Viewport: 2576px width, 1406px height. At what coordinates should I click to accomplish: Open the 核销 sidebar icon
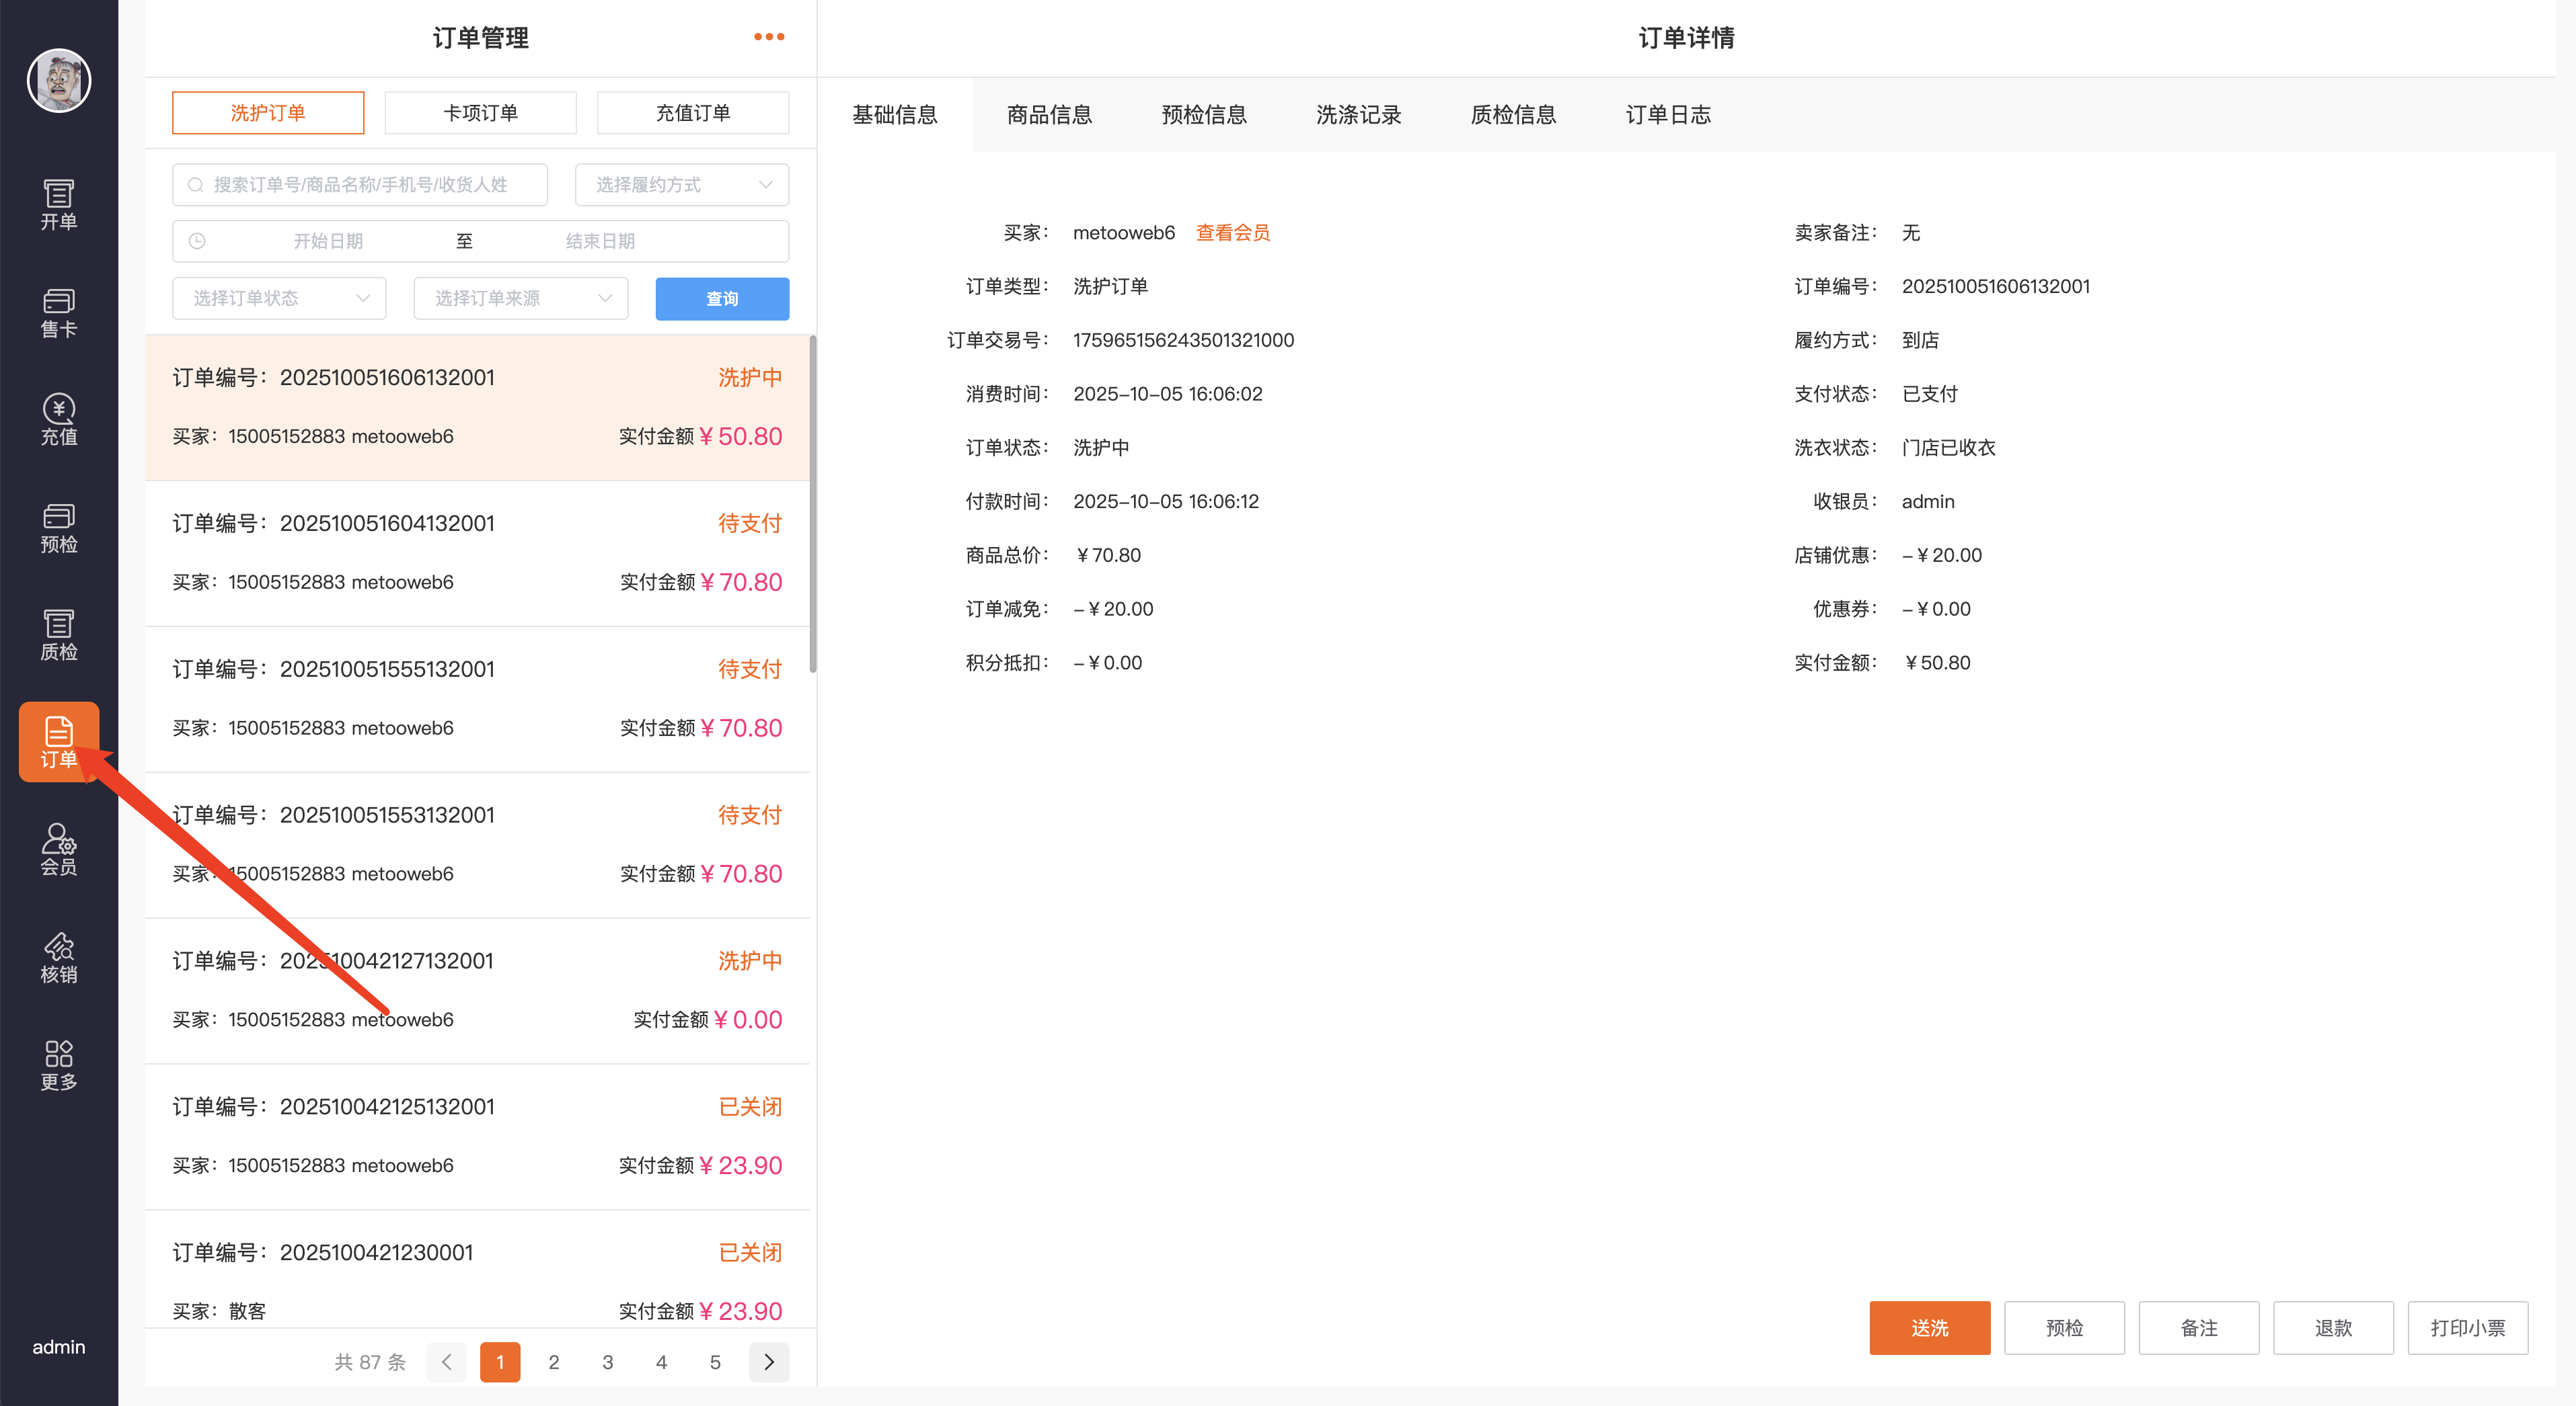(x=58, y=957)
